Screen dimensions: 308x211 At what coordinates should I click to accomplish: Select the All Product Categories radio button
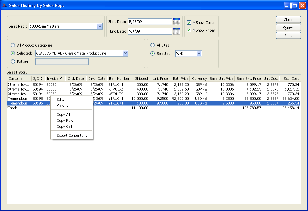coord(13,45)
